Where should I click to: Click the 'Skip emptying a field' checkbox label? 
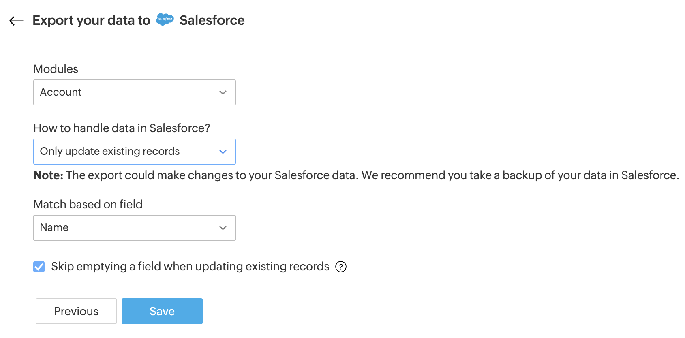[x=190, y=267]
